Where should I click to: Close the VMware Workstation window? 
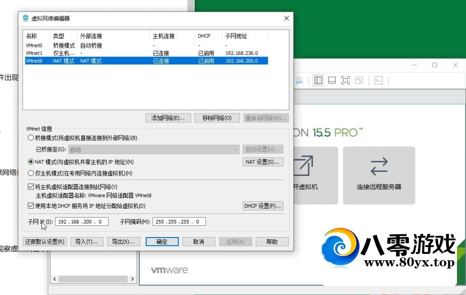click(455, 65)
